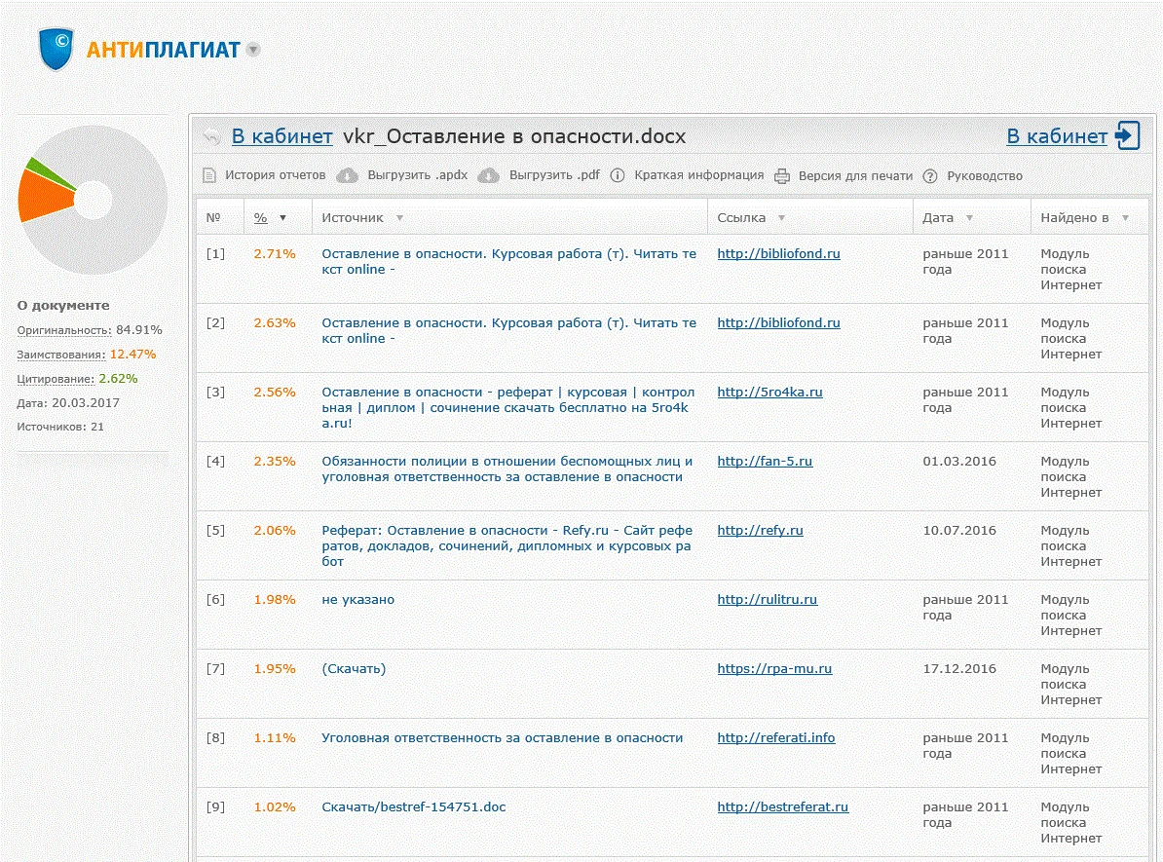Open the Источник column filter arrow
The image size is (1163, 862).
coord(399,218)
